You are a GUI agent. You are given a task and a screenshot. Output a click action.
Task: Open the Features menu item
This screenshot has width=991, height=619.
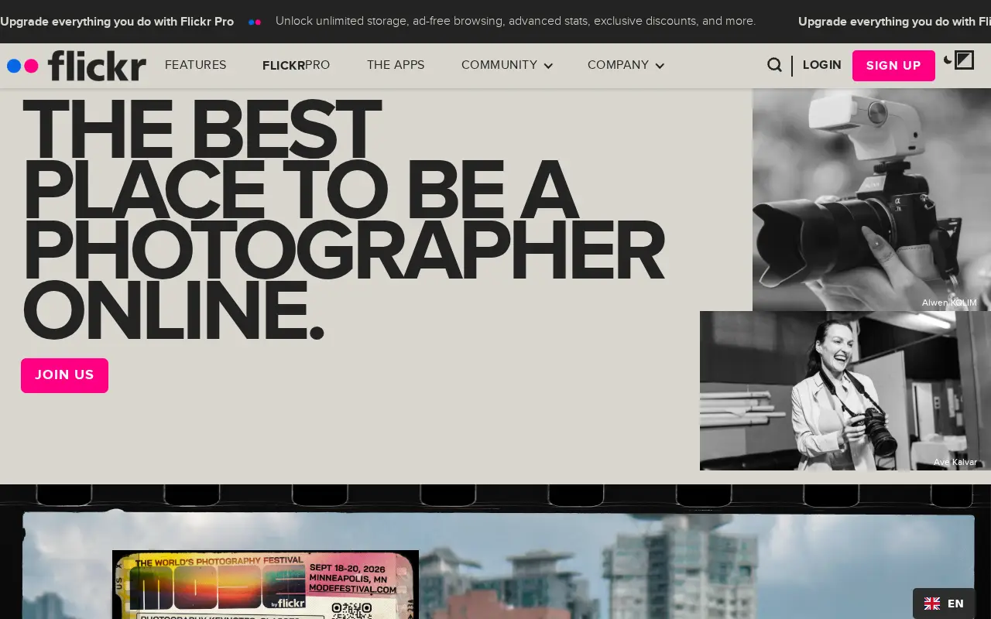click(196, 65)
